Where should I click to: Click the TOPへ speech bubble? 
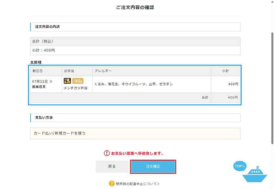tap(240, 166)
